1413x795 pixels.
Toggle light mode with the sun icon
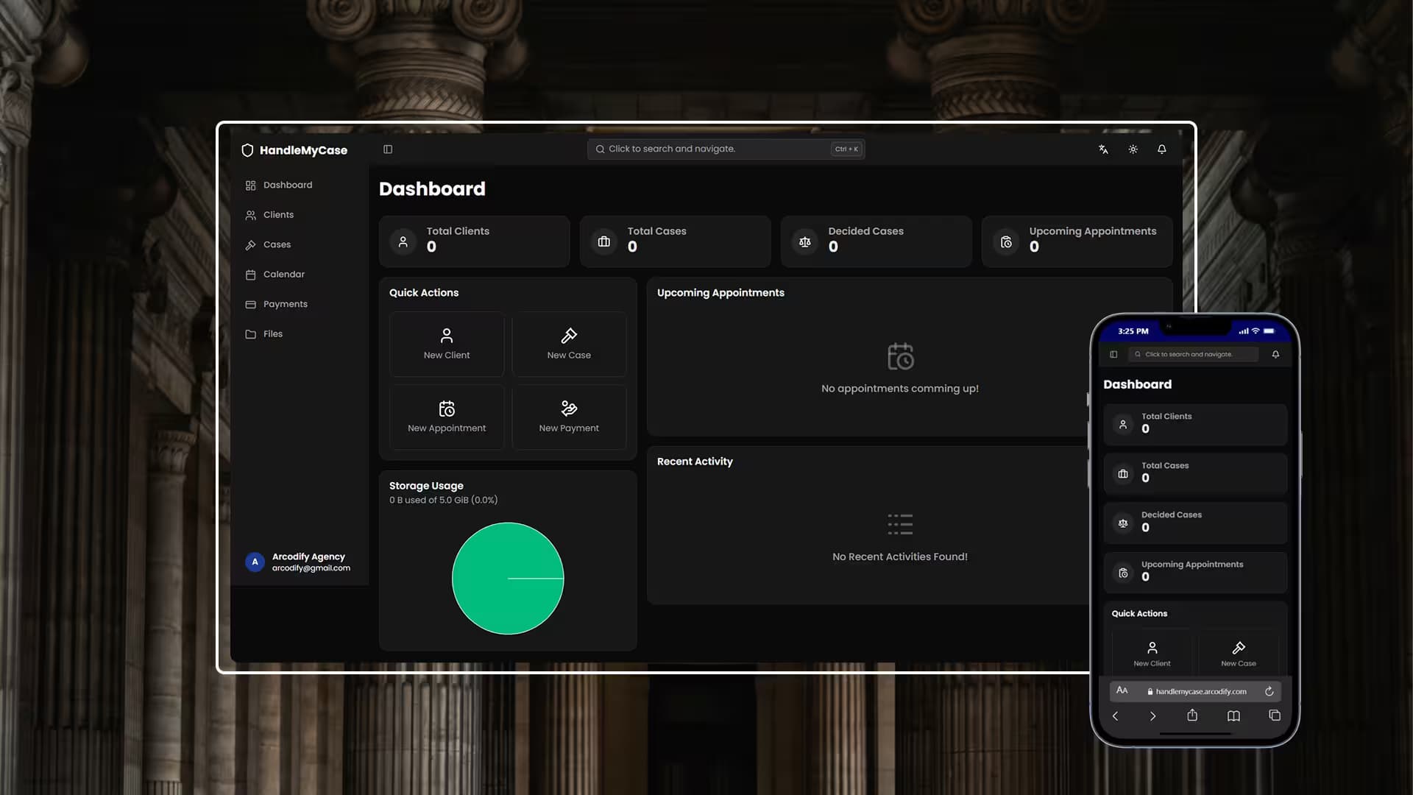1133,149
